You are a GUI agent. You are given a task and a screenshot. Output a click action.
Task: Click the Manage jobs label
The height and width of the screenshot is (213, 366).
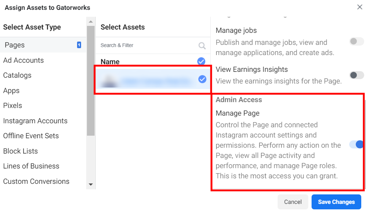click(x=236, y=31)
